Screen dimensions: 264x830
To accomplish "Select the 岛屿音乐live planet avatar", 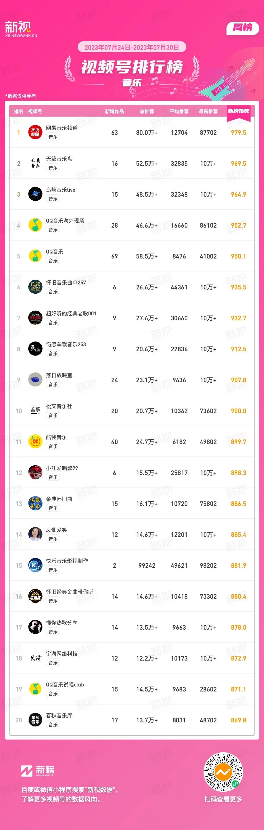I will point(35,194).
